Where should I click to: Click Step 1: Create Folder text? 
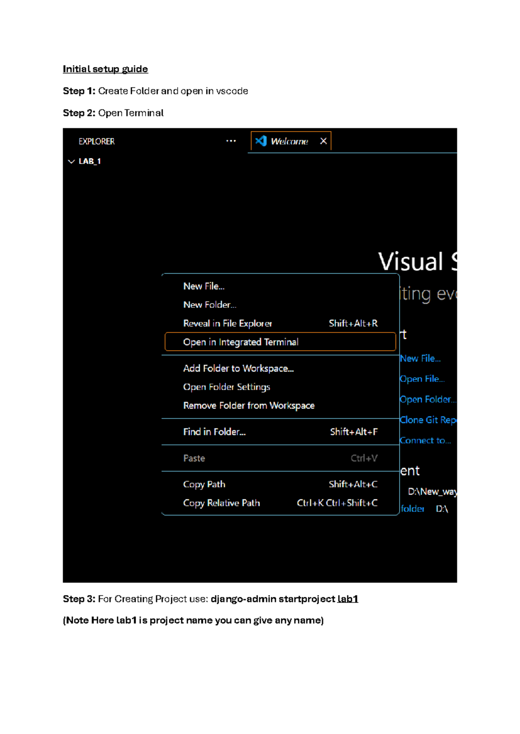(x=155, y=91)
